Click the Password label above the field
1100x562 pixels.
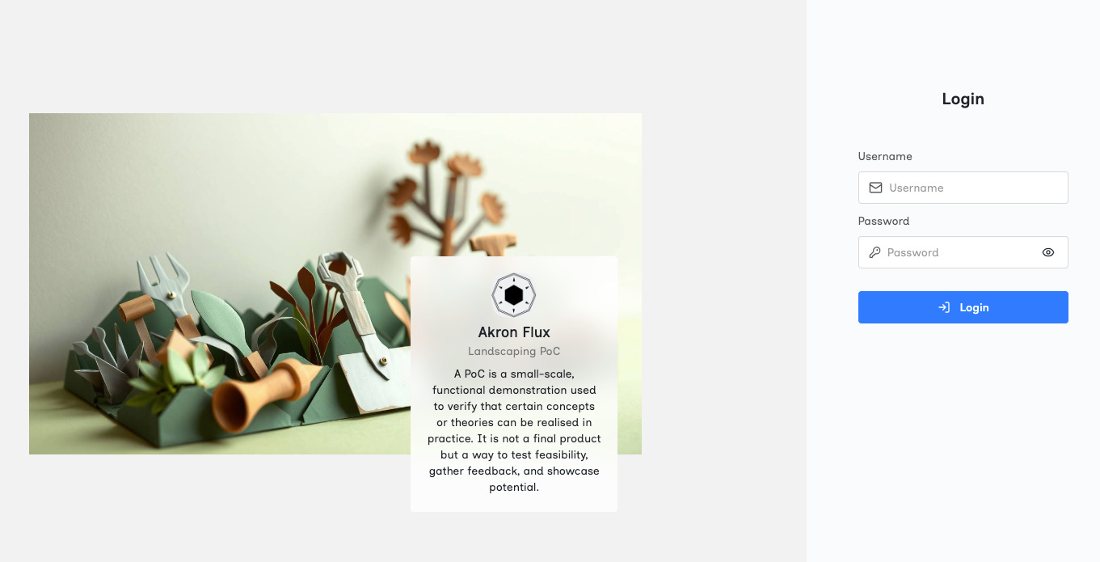[x=883, y=221]
